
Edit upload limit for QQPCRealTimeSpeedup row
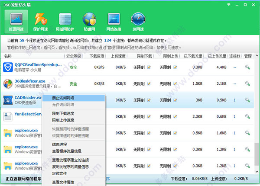click(x=175, y=67)
